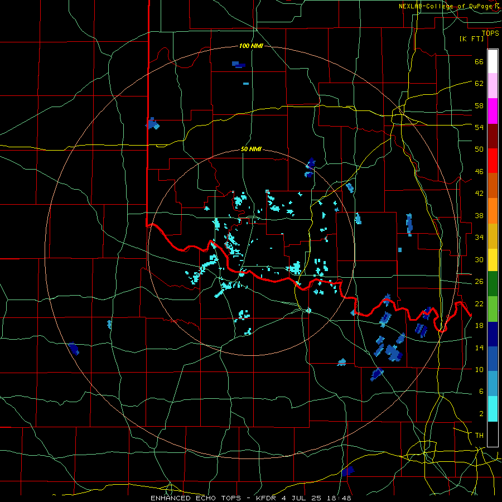Click the legend value "38"
The height and width of the screenshot is (502, 502).
tap(479, 215)
